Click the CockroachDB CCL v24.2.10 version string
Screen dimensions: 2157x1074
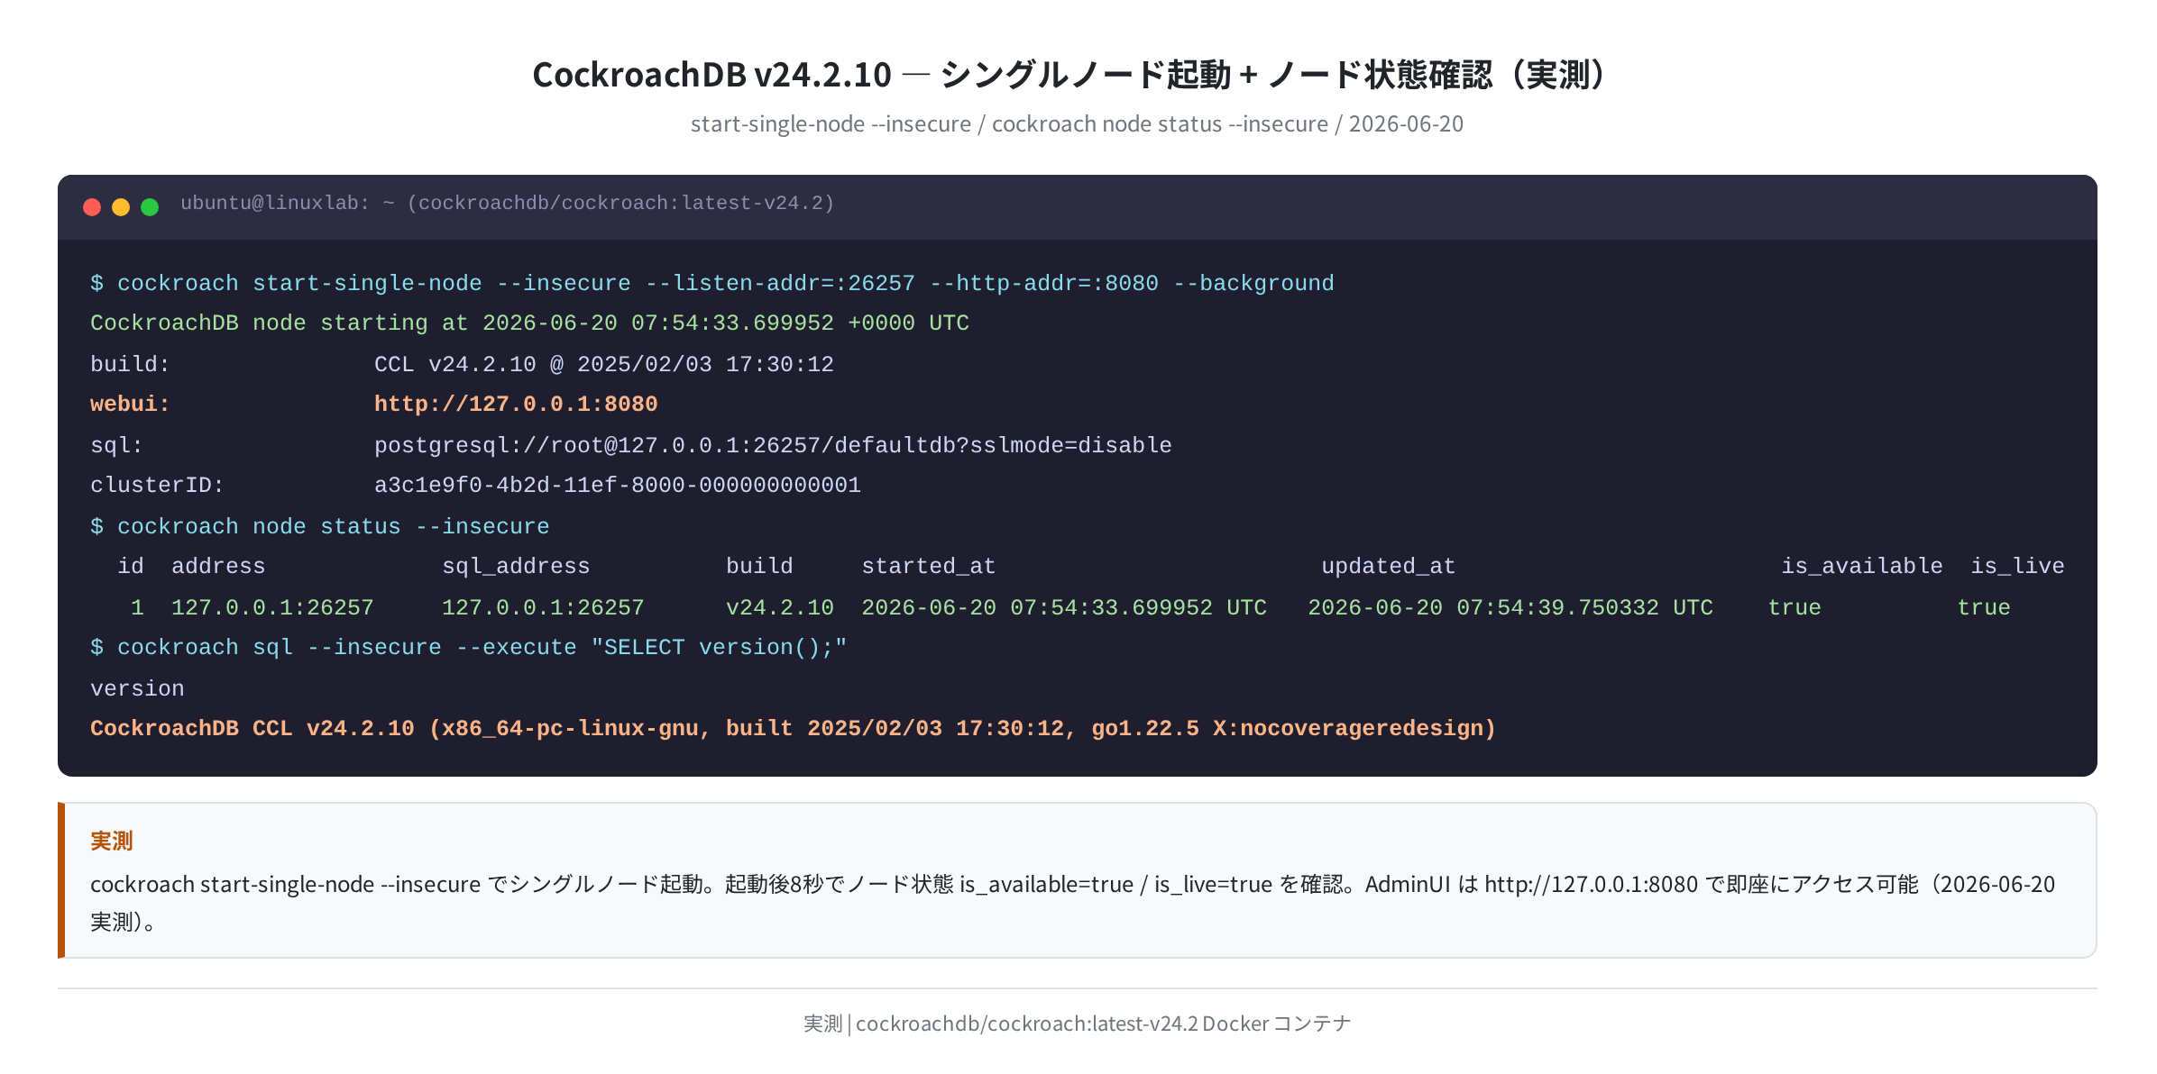point(794,728)
